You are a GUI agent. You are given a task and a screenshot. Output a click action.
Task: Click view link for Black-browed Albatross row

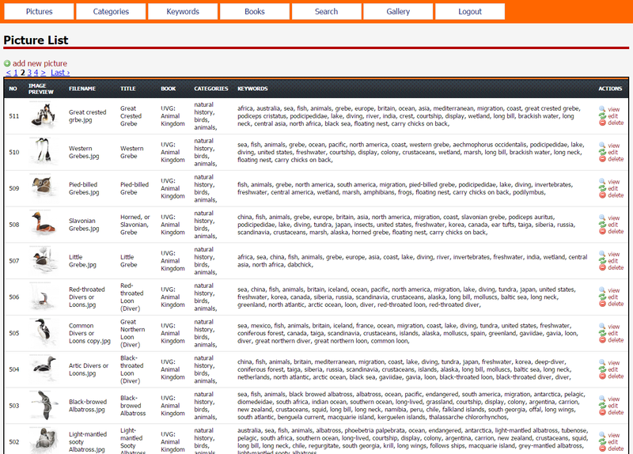pos(614,399)
